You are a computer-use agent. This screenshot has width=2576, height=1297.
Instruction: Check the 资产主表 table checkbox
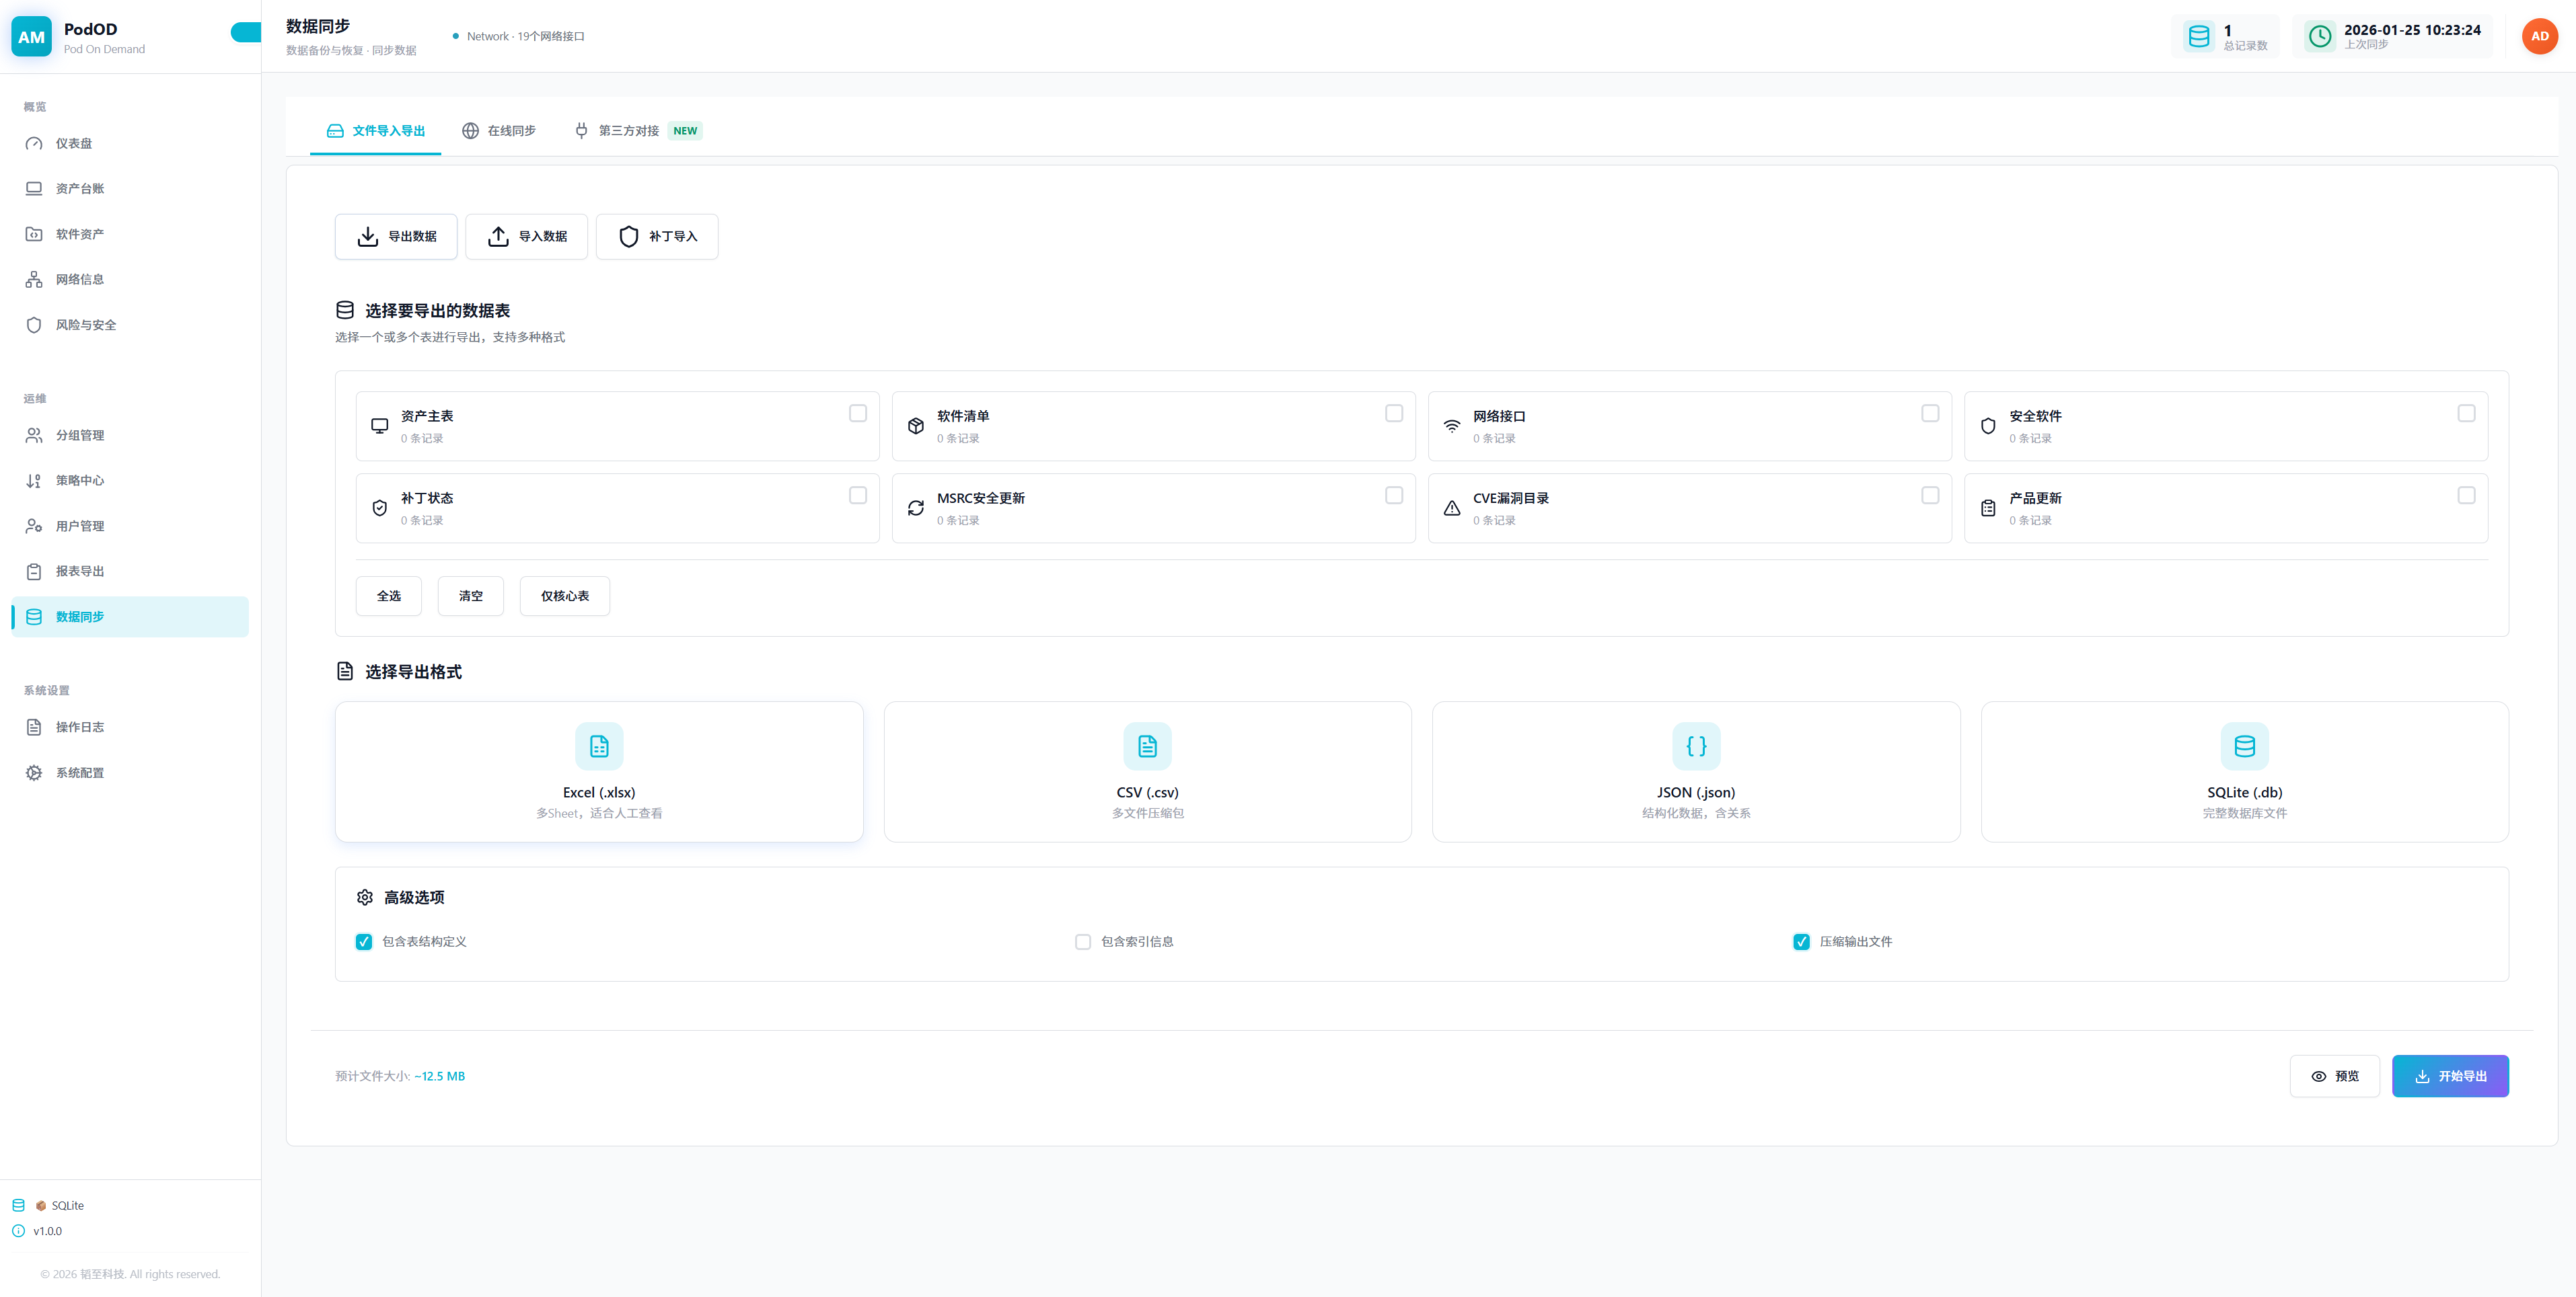pos(857,413)
